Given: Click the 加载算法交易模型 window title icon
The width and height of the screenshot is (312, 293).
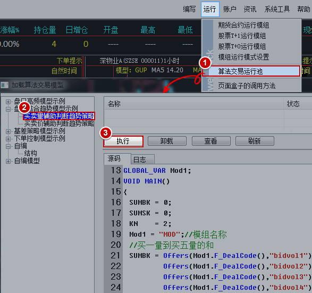Looking at the screenshot, I should 4,85.
